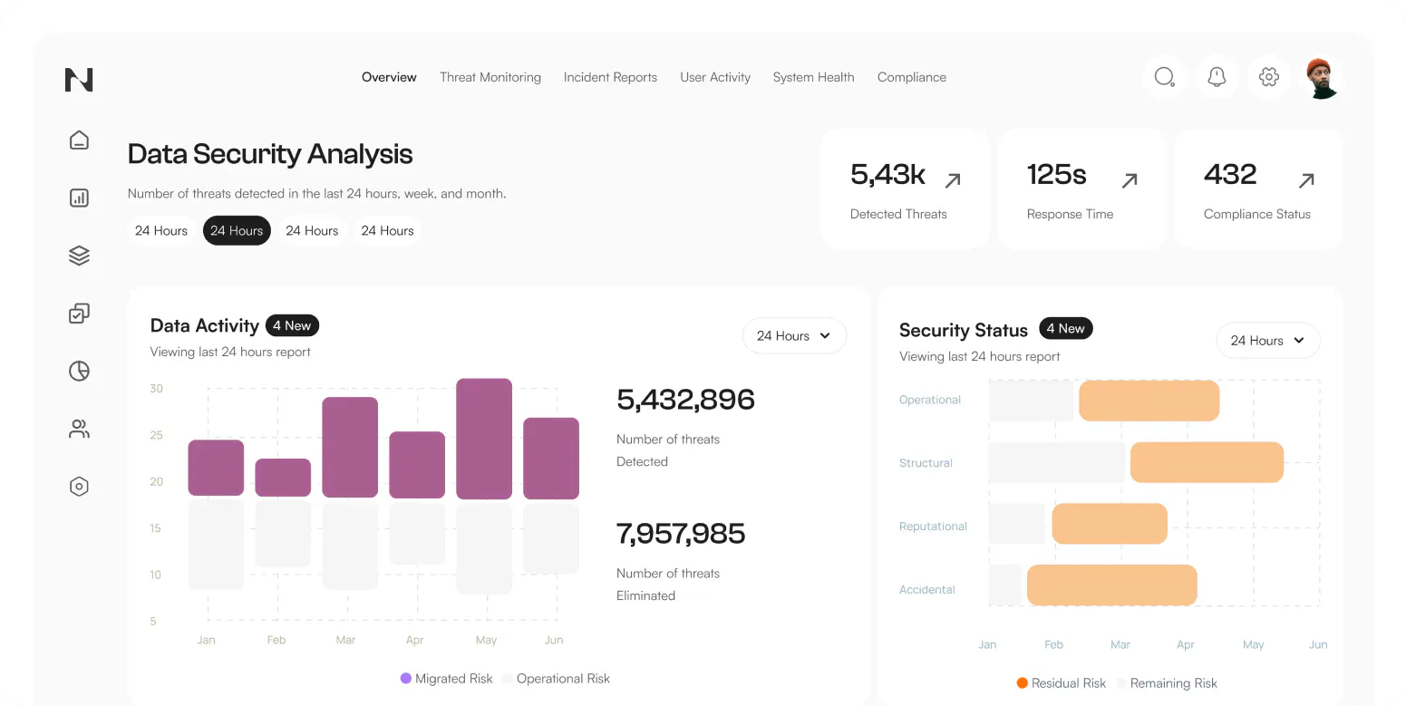The image size is (1406, 706).
Task: Open the user profile avatar
Action: tap(1322, 78)
